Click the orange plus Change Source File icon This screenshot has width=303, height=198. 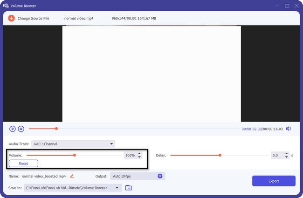(11, 18)
